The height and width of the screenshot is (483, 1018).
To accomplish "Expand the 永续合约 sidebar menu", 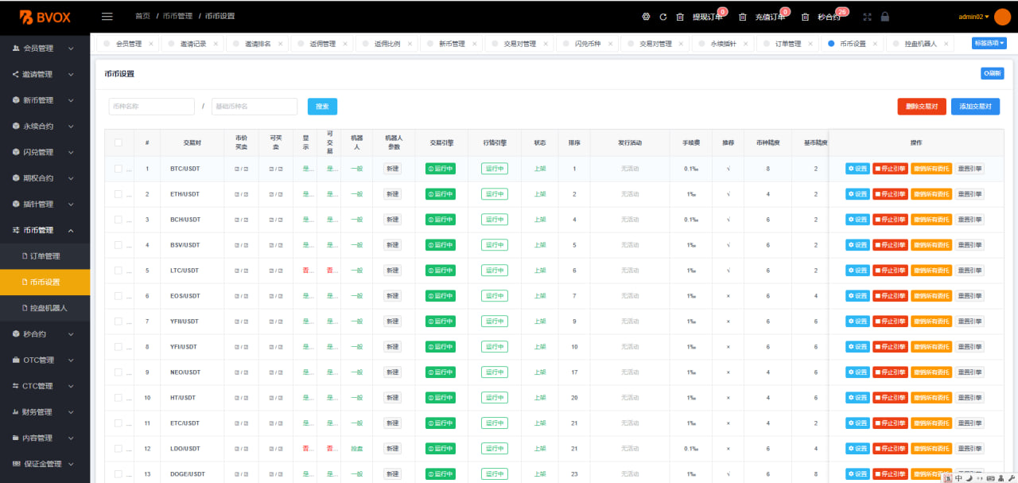I will (45, 126).
